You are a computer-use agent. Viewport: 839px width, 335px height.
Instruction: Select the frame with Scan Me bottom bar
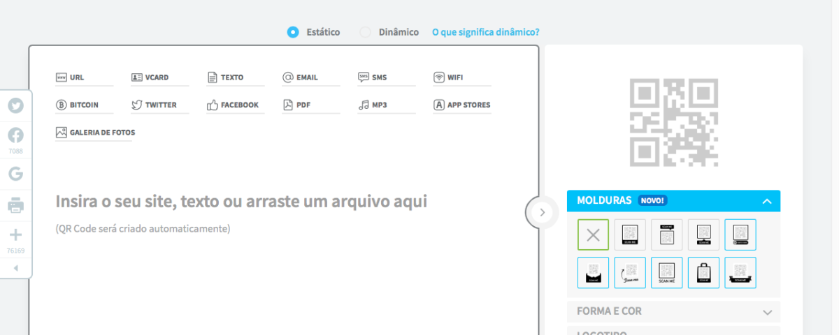coord(630,234)
